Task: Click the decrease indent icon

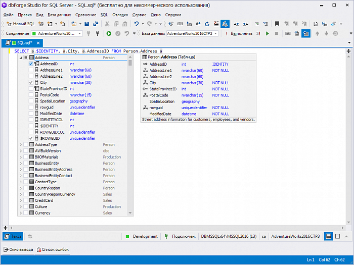Action: pyautogui.click(x=236, y=24)
